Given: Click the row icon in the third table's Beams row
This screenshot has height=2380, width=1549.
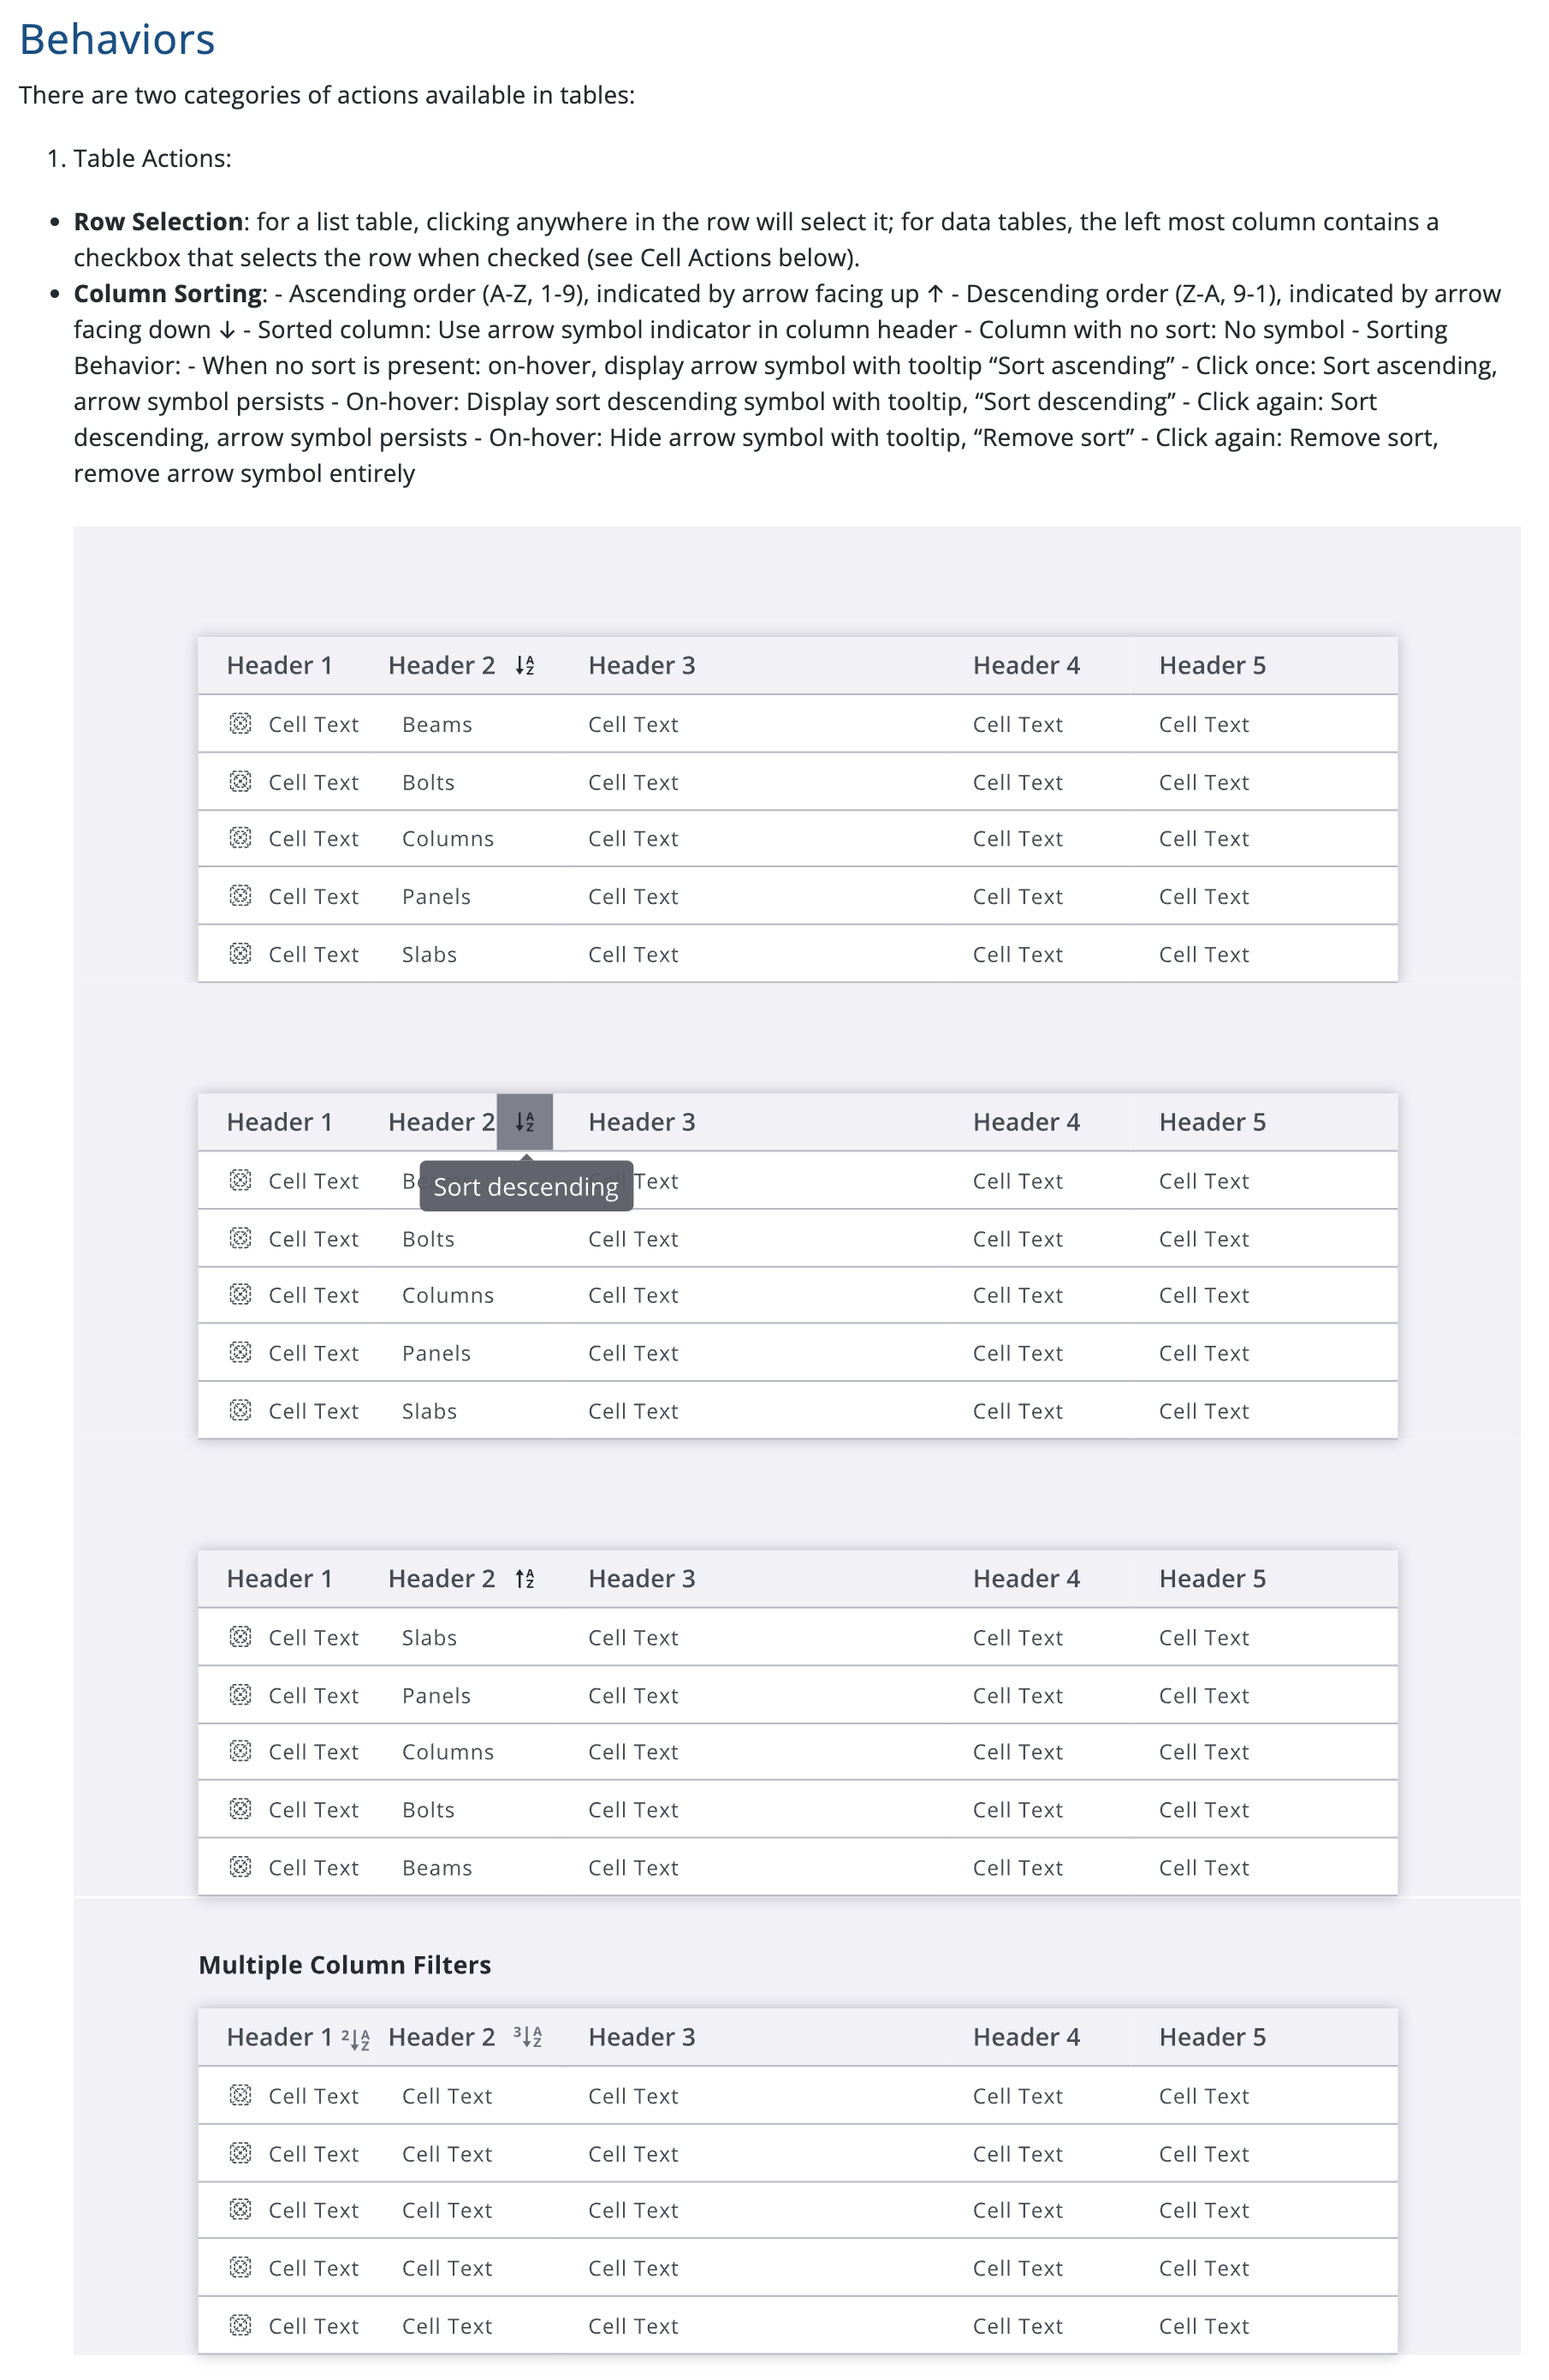Looking at the screenshot, I should 240,1867.
